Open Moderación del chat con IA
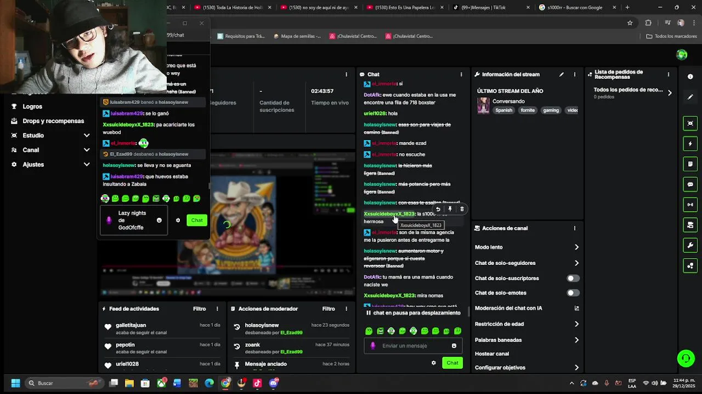The image size is (702, 394). 527,308
